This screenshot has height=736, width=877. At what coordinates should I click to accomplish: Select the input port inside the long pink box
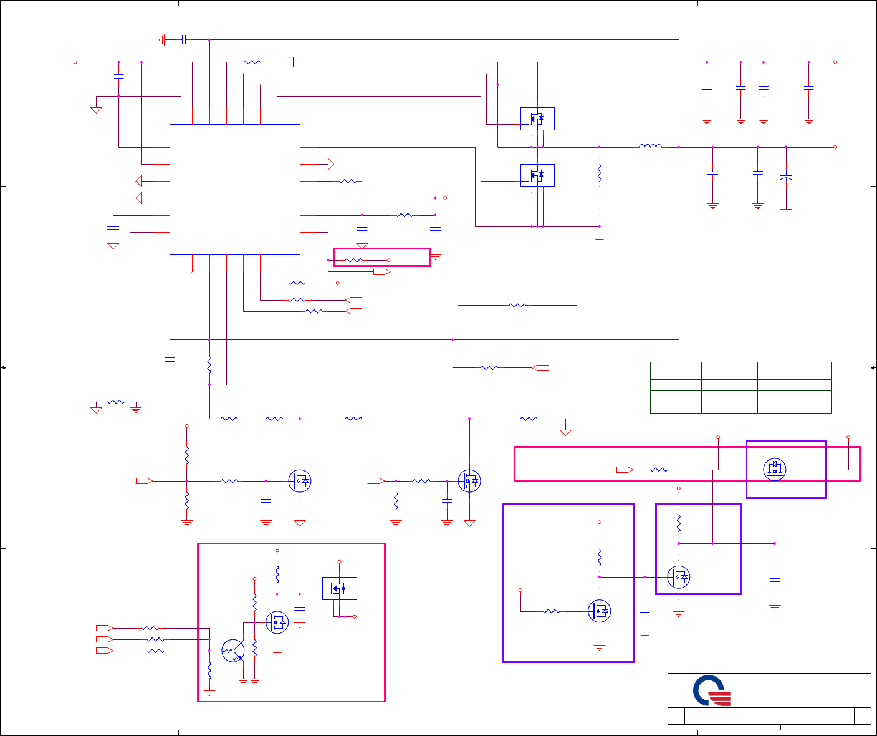625,470
